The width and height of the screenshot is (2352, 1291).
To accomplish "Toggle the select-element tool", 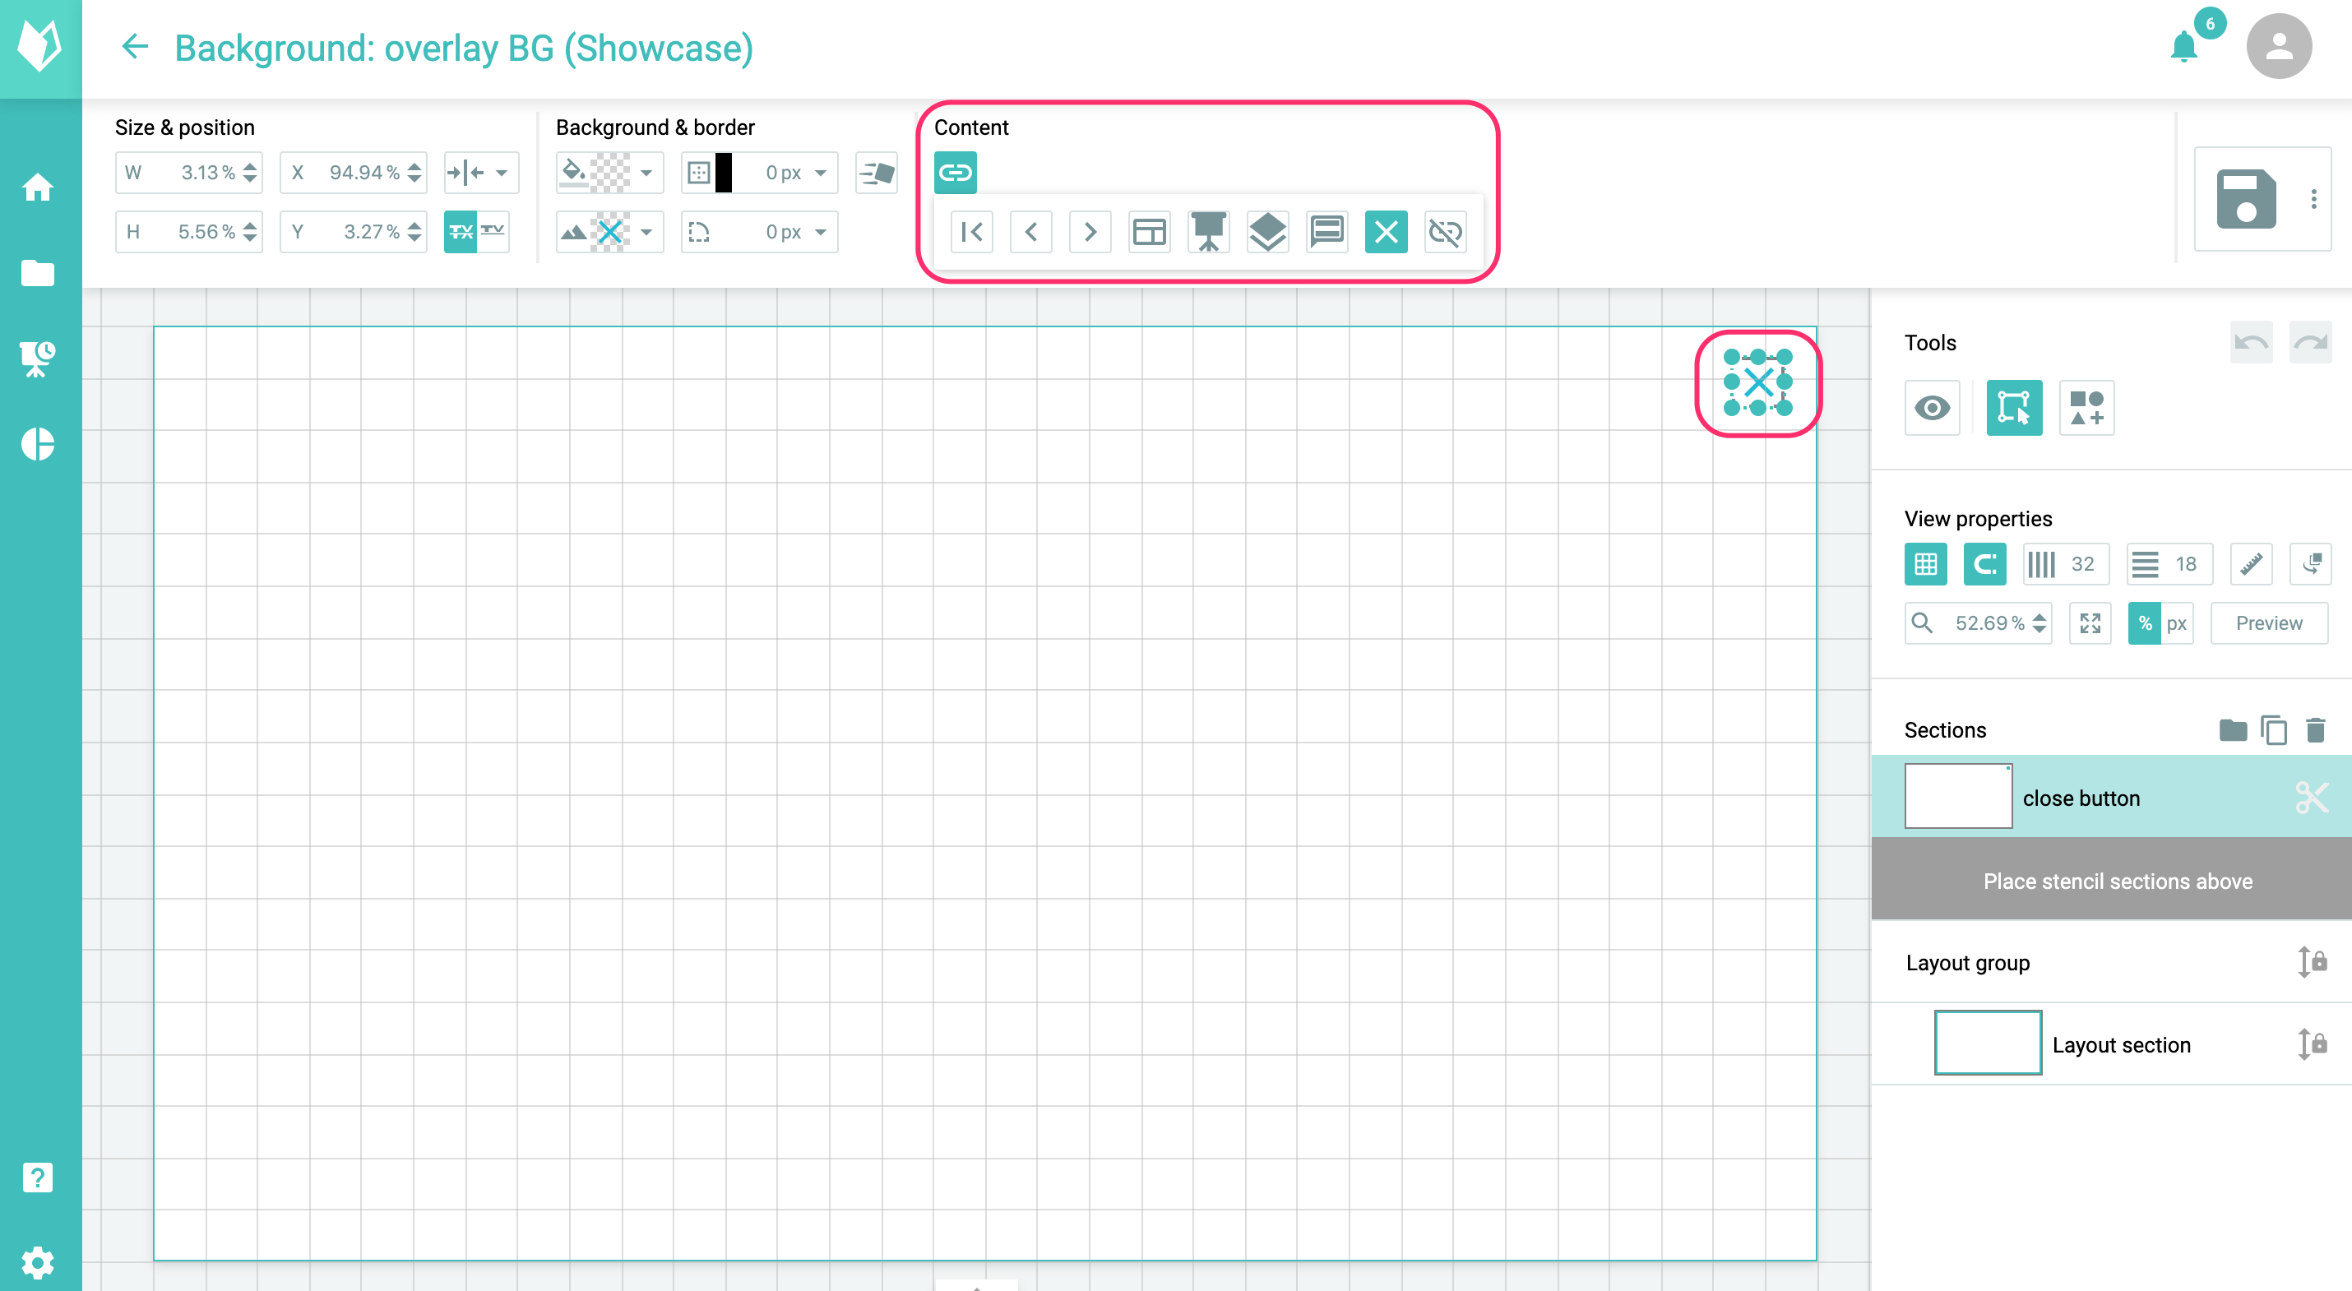I will point(2014,407).
